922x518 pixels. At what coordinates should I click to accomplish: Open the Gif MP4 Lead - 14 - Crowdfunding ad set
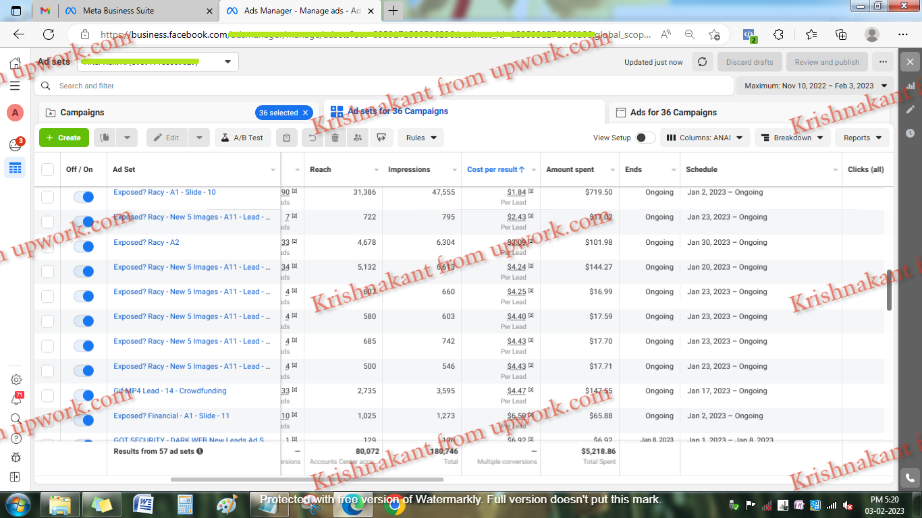[171, 391]
